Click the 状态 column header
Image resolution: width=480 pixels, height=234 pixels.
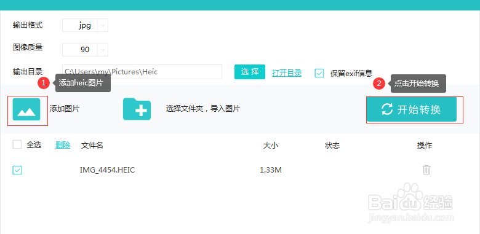coord(332,146)
